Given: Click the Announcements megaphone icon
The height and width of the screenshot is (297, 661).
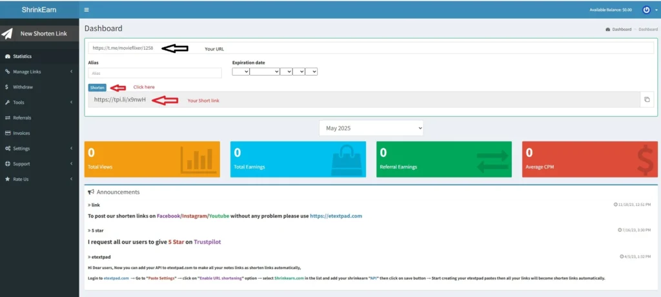Looking at the screenshot, I should point(90,192).
